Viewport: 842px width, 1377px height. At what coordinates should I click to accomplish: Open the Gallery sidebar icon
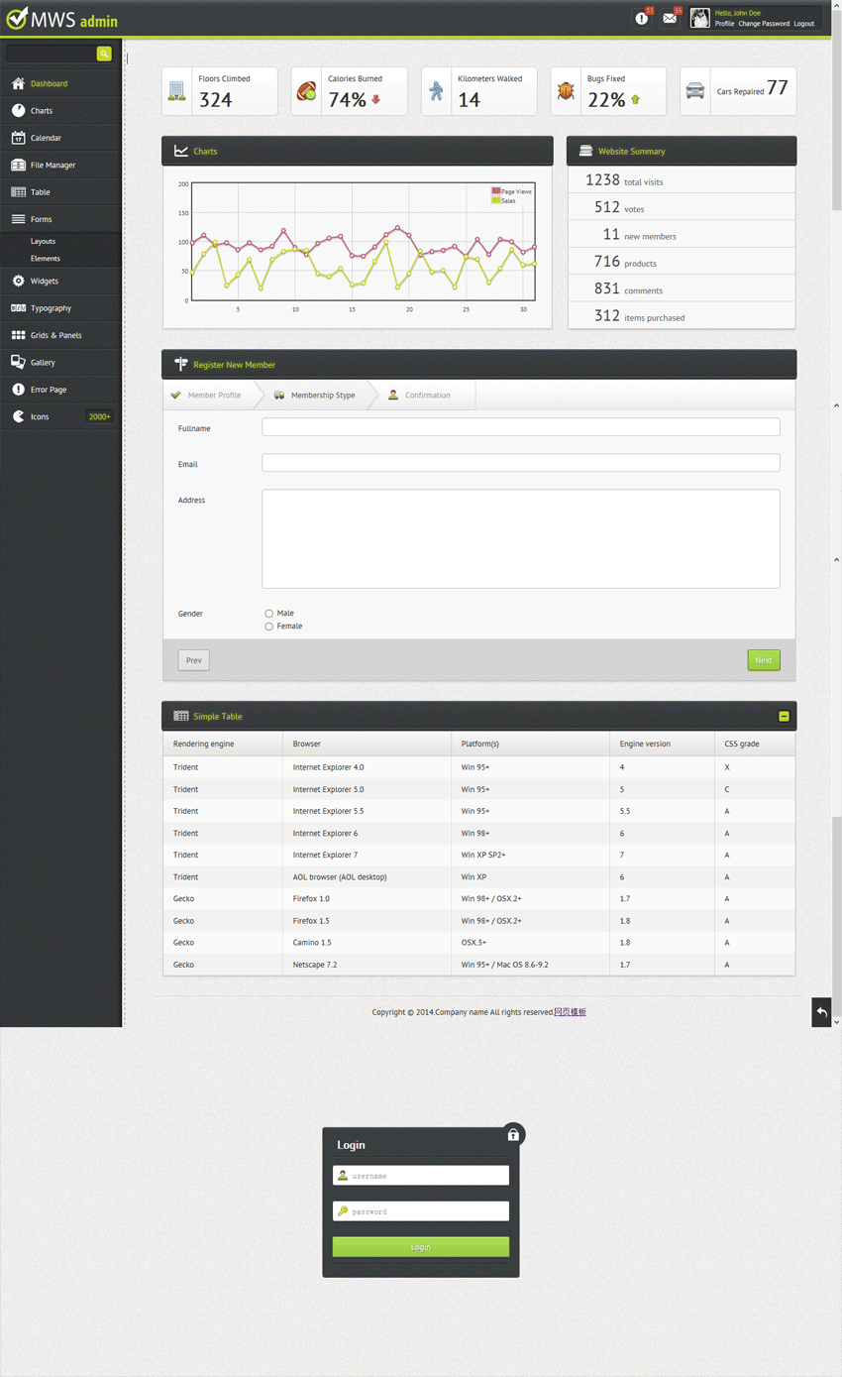coord(18,363)
